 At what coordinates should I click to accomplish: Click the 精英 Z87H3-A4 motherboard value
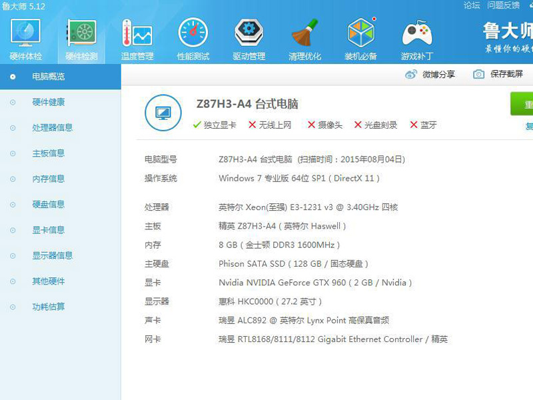[282, 226]
